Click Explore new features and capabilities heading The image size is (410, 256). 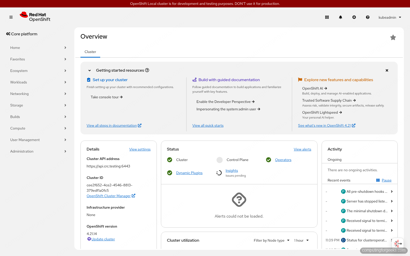point(339,80)
